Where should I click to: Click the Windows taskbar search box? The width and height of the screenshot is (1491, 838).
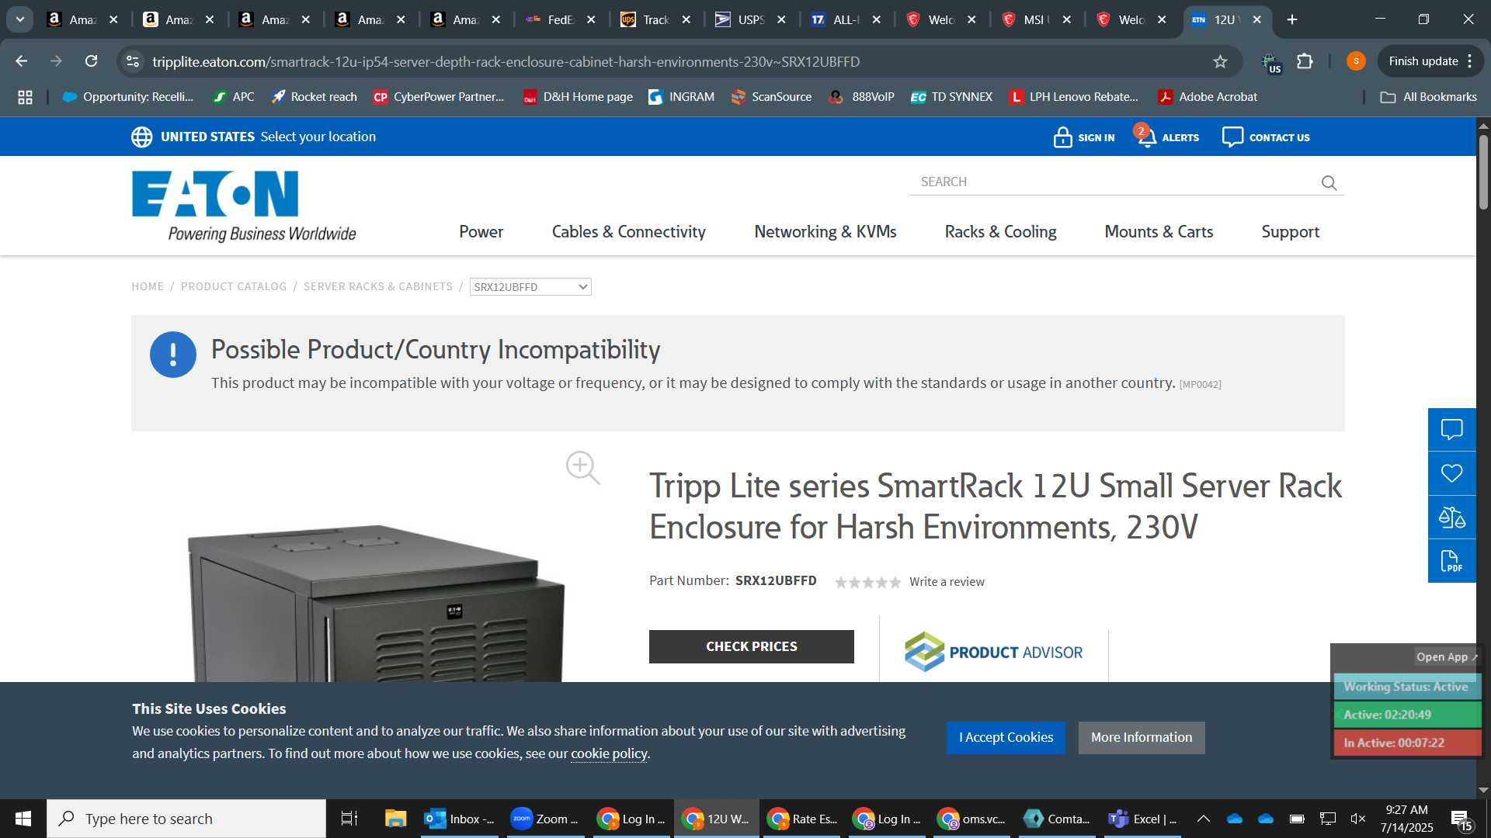click(186, 819)
